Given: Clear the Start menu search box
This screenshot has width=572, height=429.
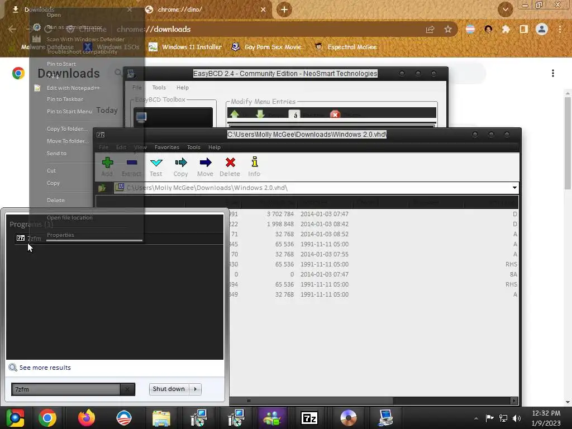Looking at the screenshot, I should pos(127,389).
